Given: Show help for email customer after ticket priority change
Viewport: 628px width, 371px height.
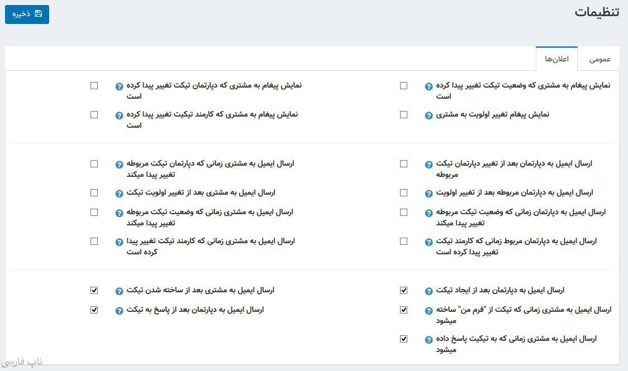Looking at the screenshot, I should [119, 194].
